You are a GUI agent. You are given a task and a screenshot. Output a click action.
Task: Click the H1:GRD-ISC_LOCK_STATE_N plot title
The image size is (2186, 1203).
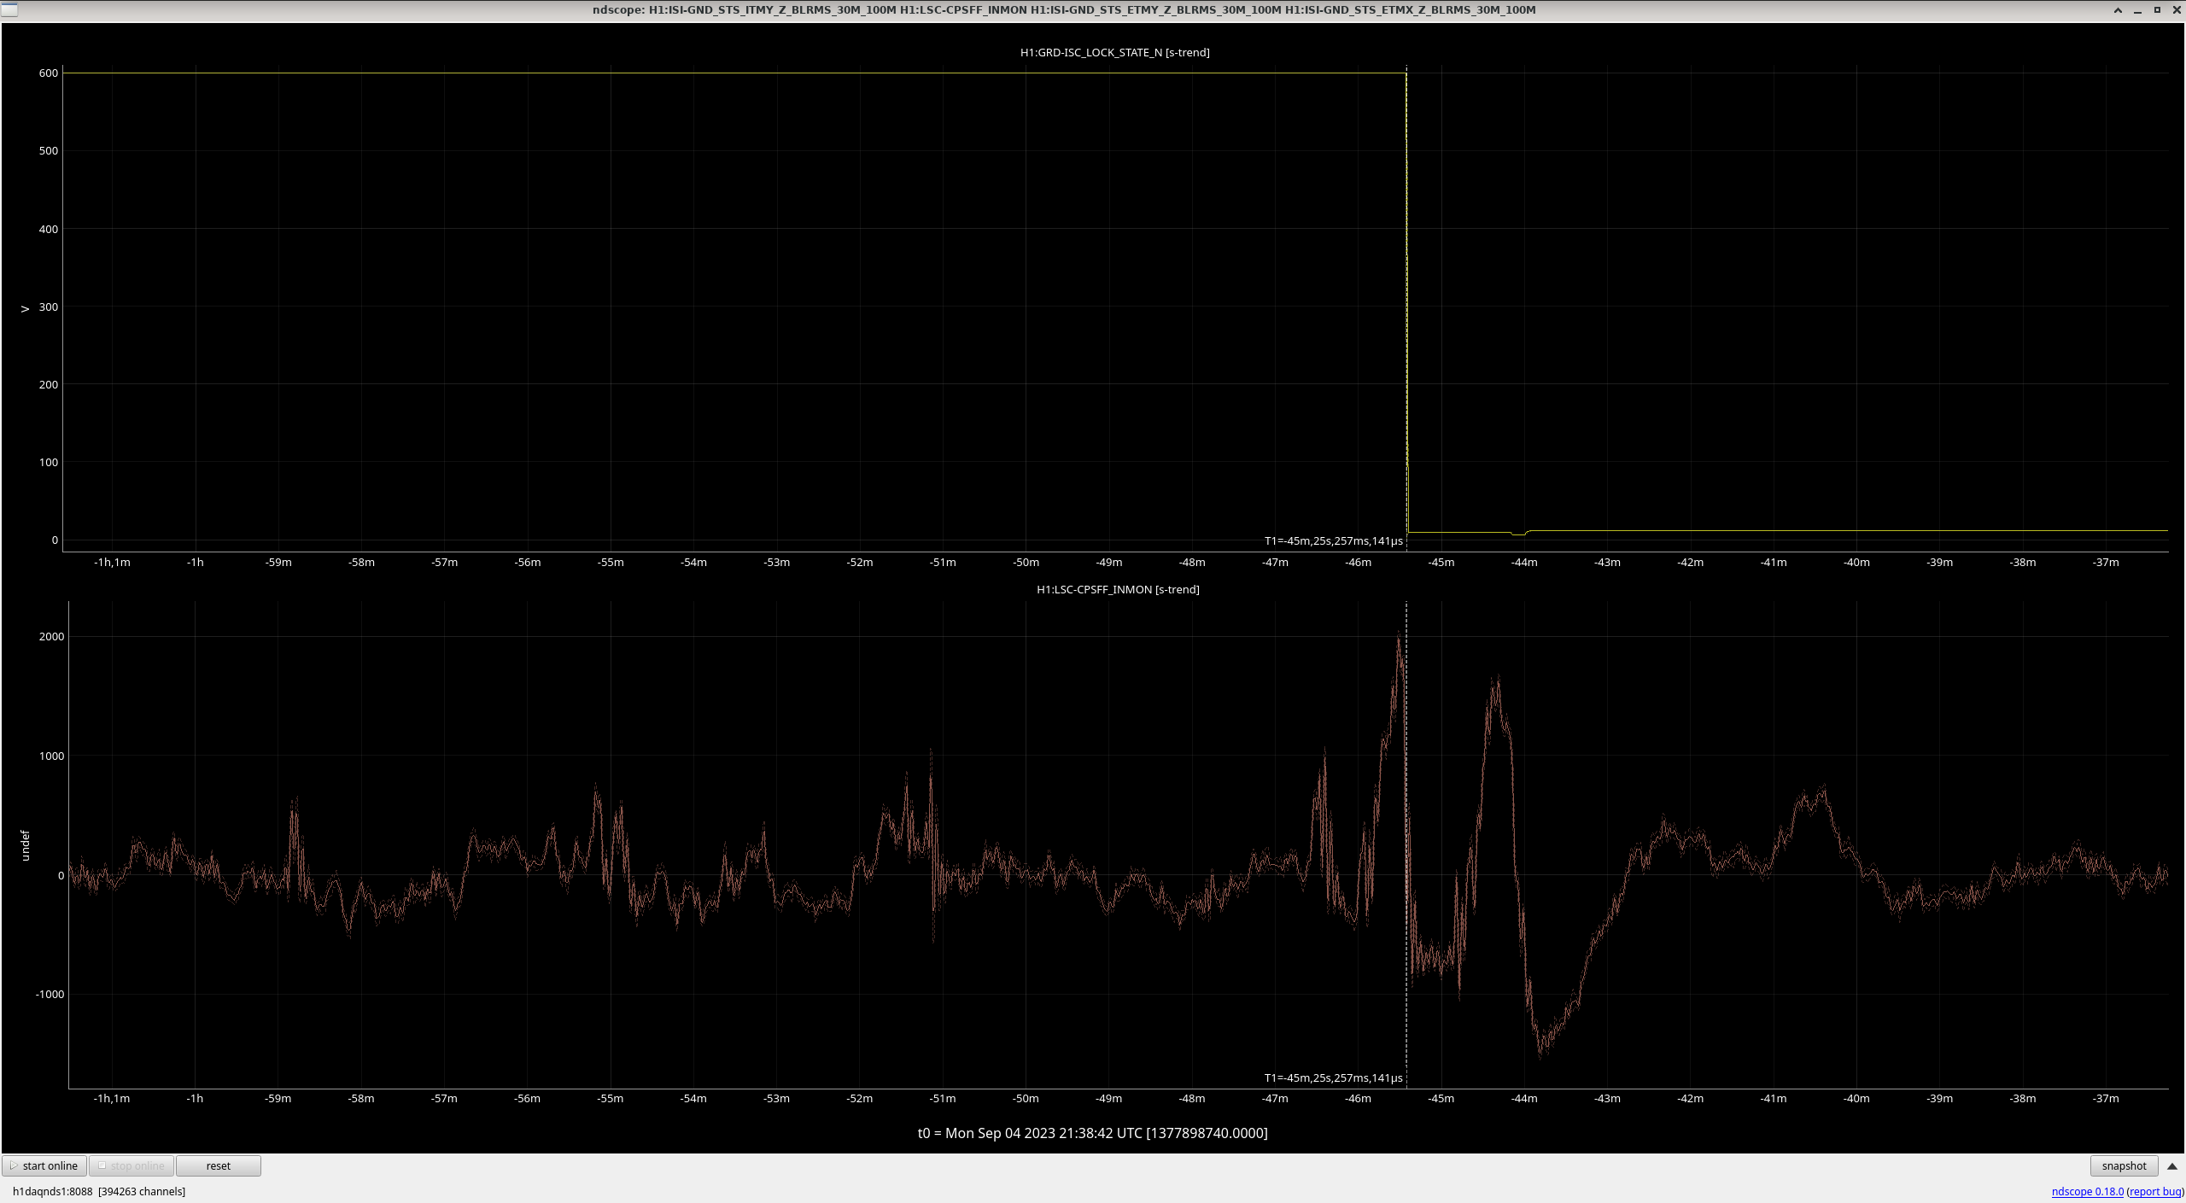pos(1114,52)
